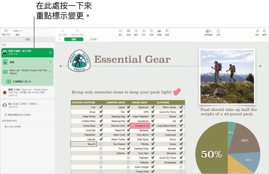
Task: Add a new sheet with plus button
Action: [x=60, y=39]
